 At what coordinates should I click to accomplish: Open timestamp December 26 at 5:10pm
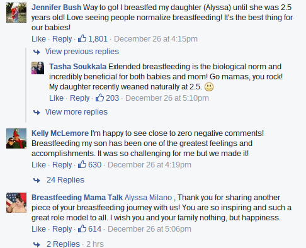click(167, 98)
